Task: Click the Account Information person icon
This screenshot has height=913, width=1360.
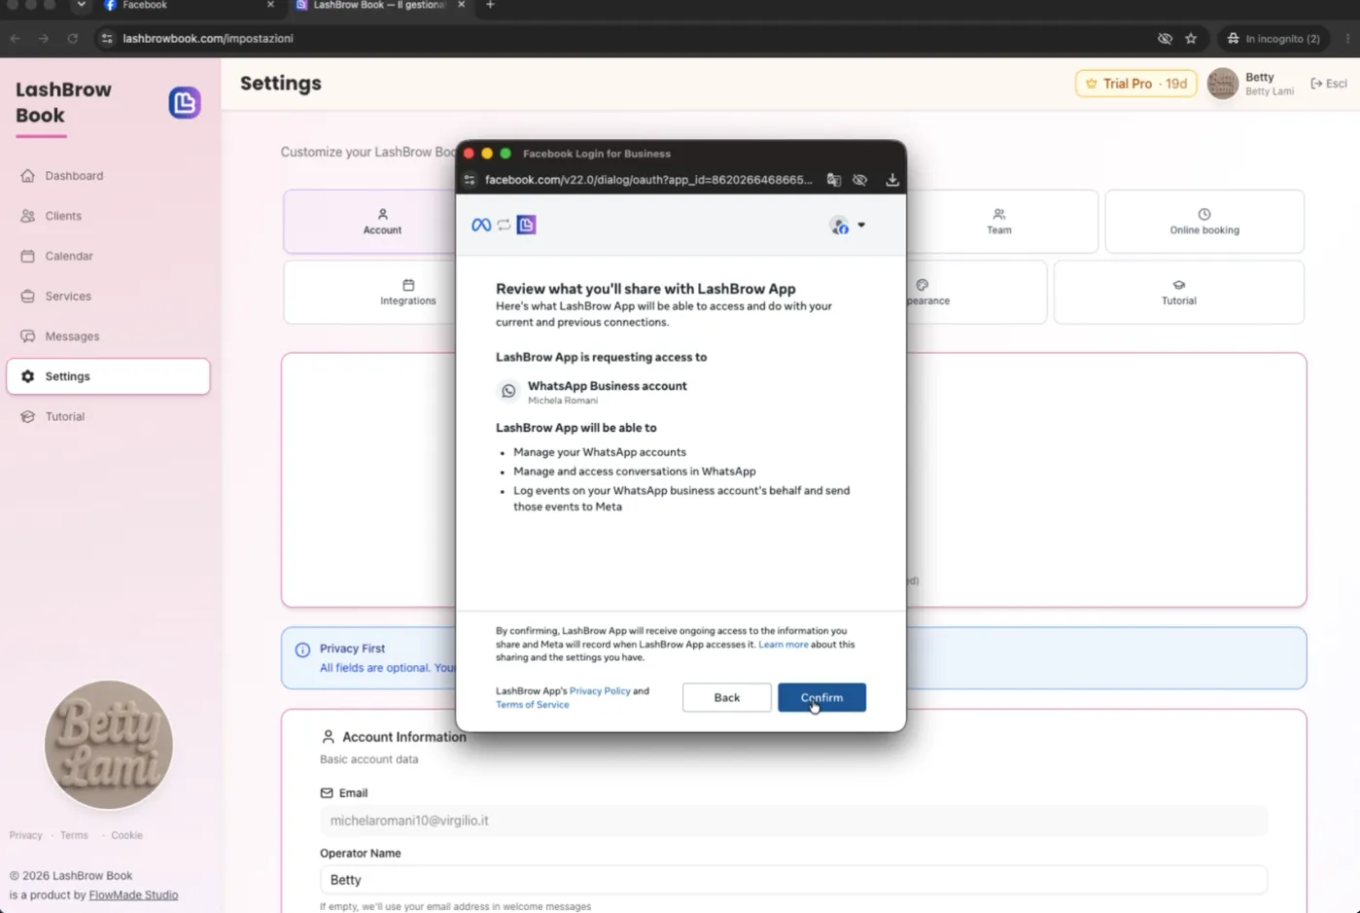Action: pos(328,737)
